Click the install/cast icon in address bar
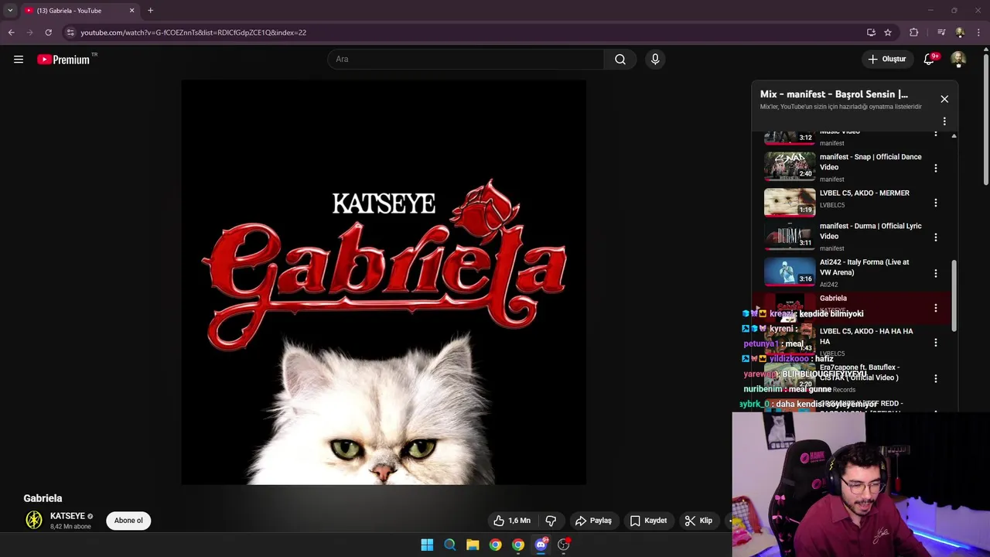 [871, 32]
